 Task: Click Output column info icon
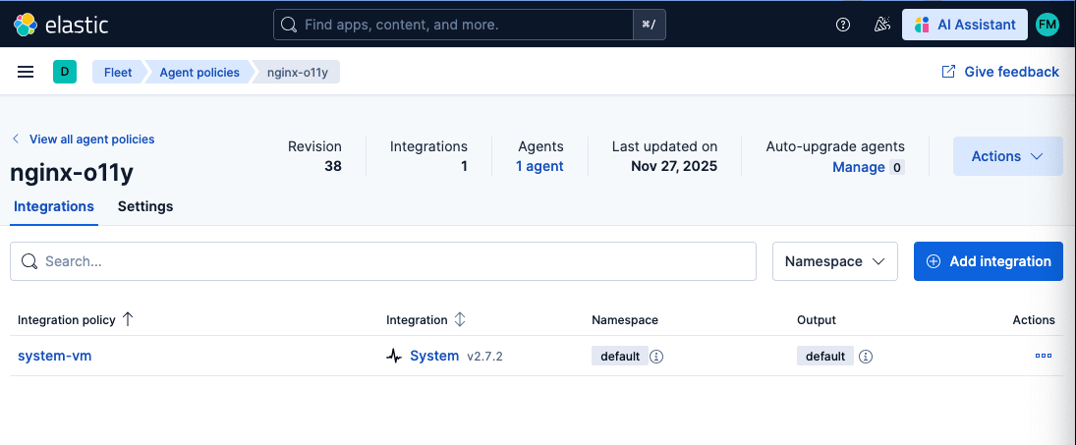(x=866, y=357)
